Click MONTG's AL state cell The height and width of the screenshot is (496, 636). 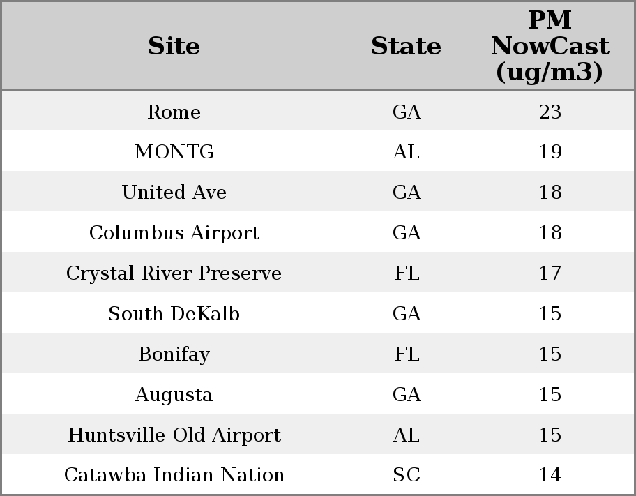pyautogui.click(x=406, y=152)
